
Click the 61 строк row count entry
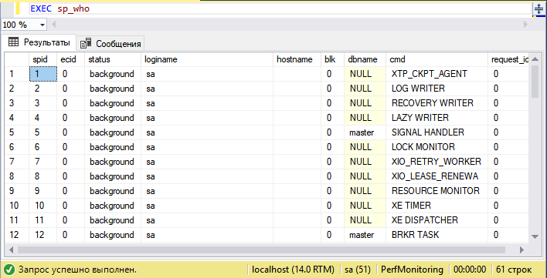(x=514, y=270)
